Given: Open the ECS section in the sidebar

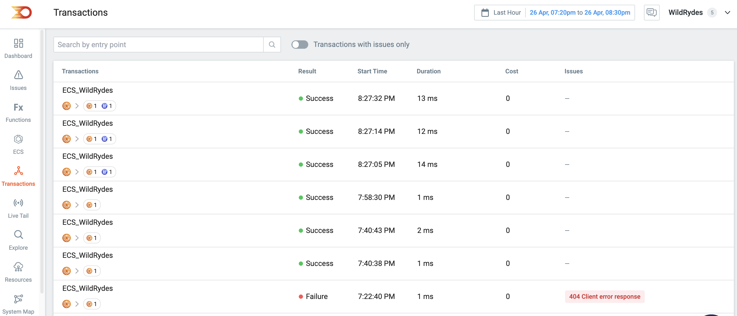Looking at the screenshot, I should click(18, 144).
